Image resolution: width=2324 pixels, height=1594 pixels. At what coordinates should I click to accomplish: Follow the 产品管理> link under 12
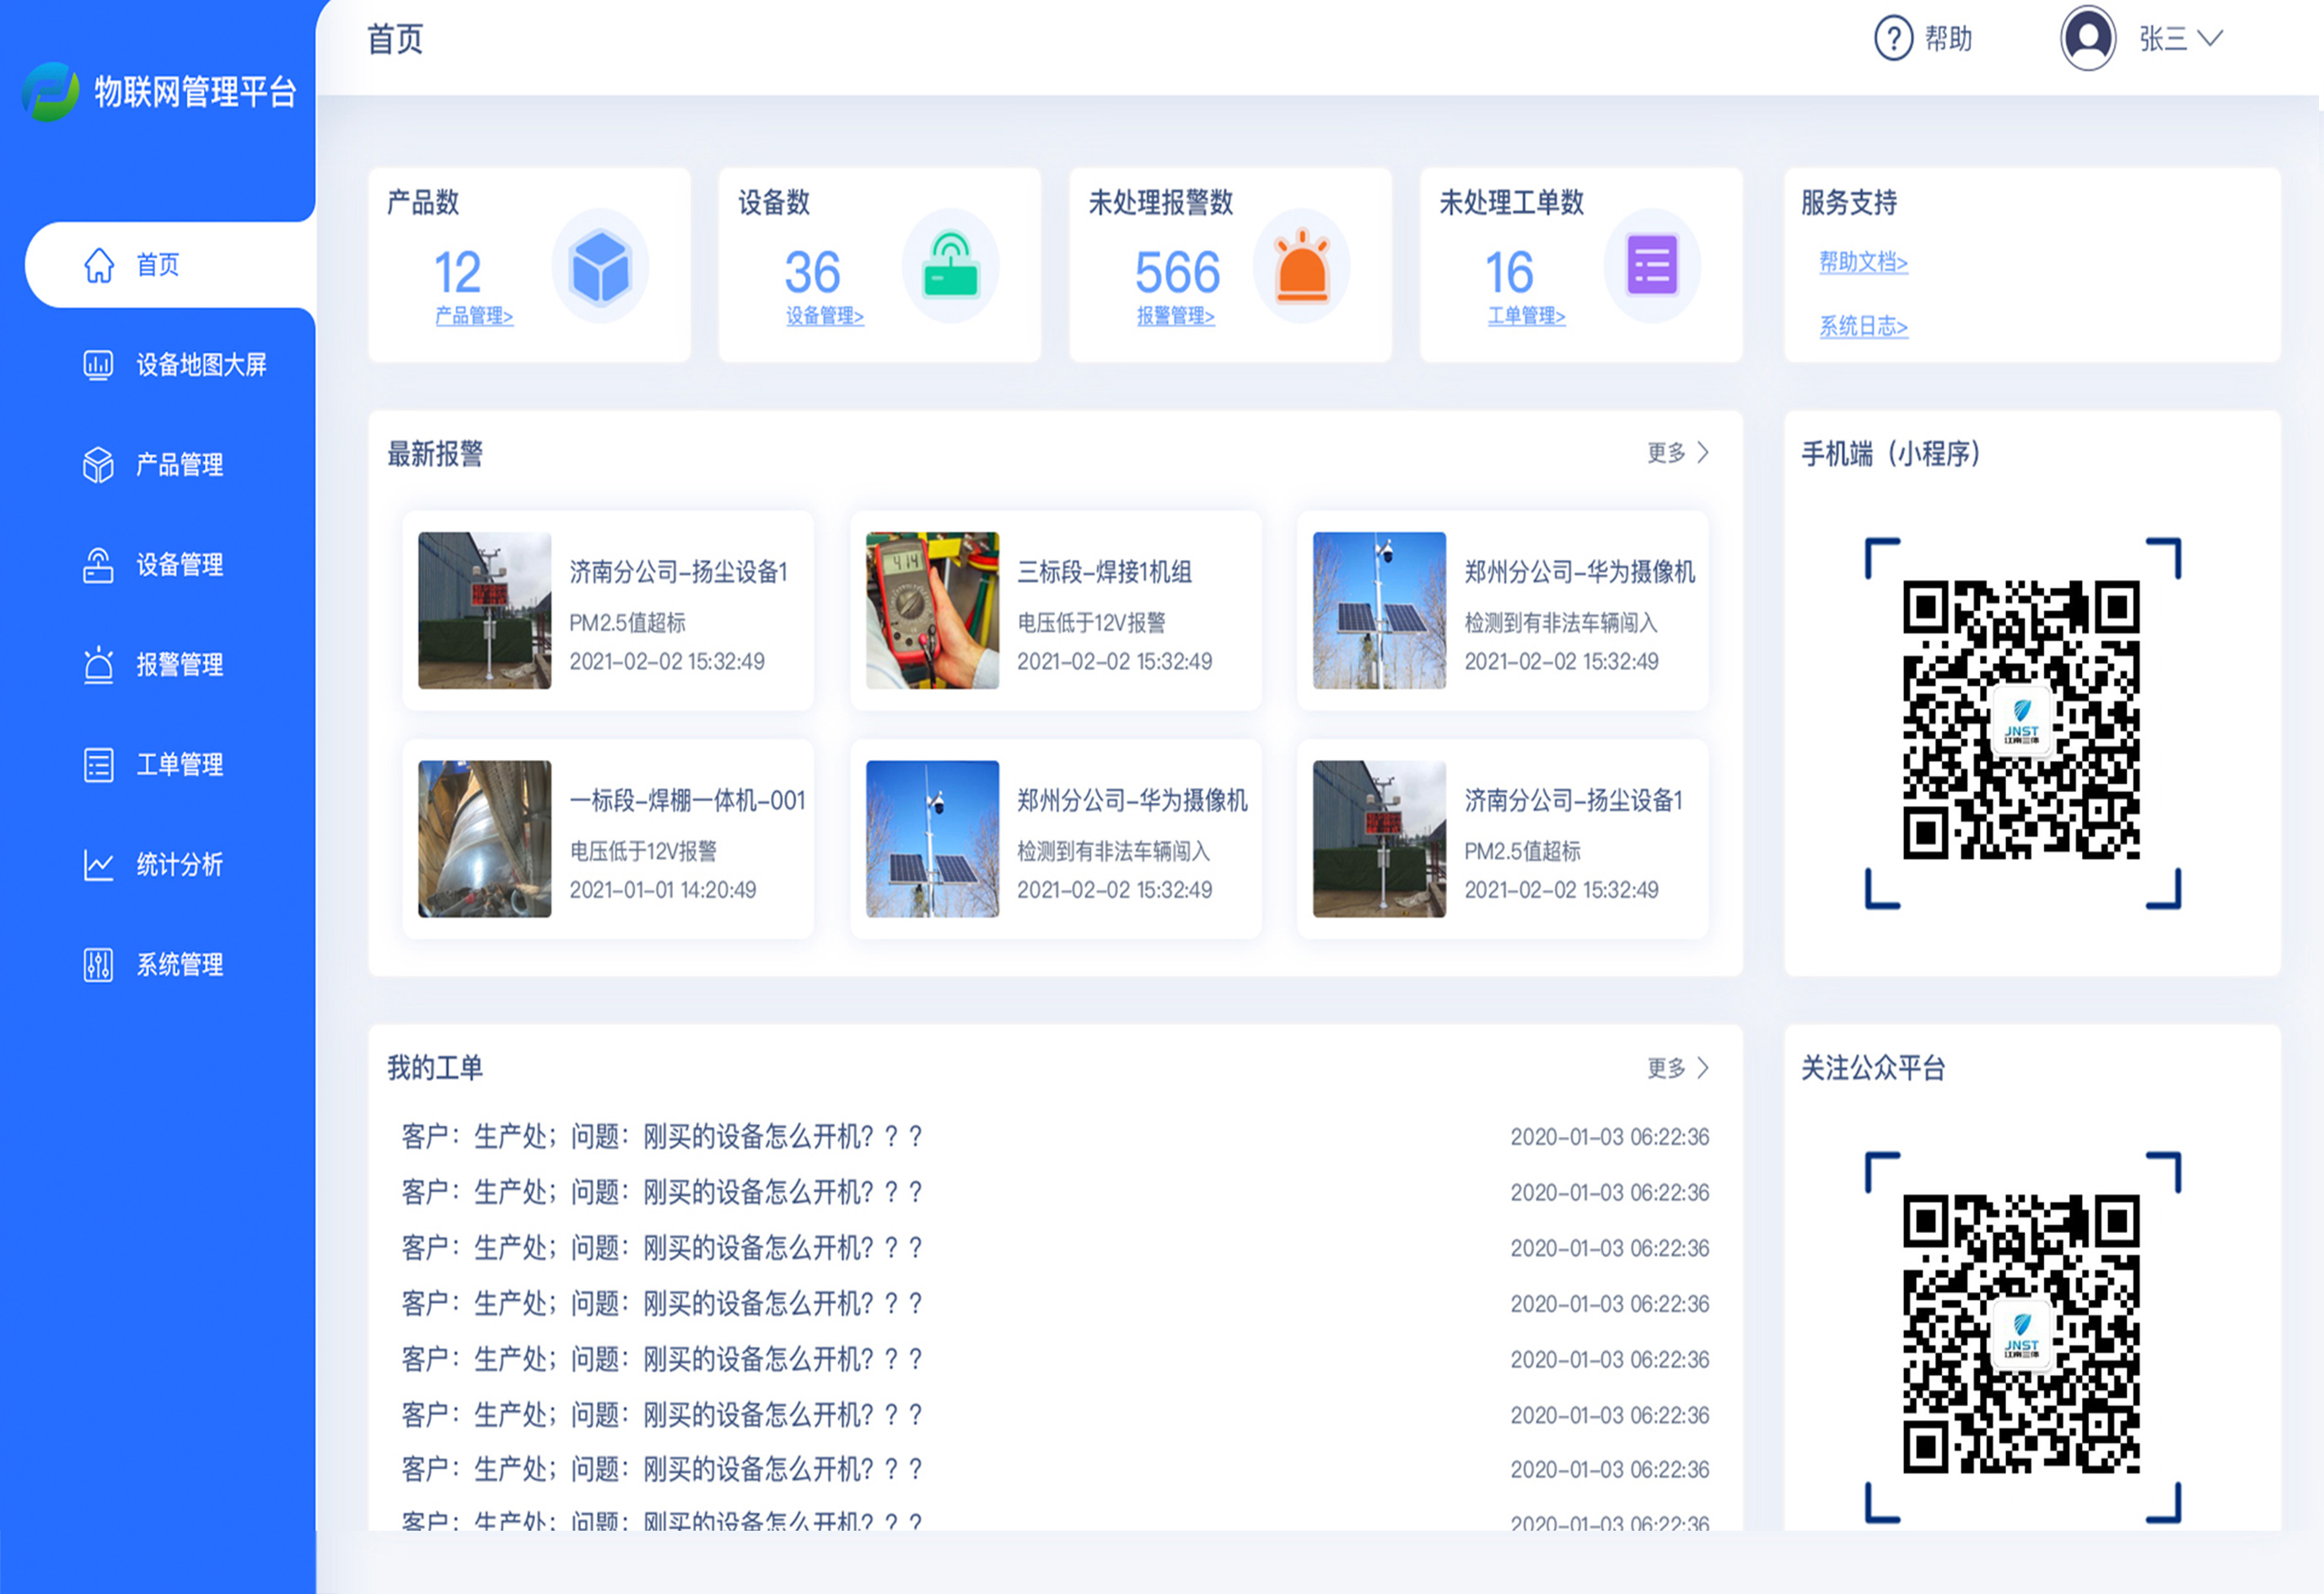pyautogui.click(x=474, y=316)
